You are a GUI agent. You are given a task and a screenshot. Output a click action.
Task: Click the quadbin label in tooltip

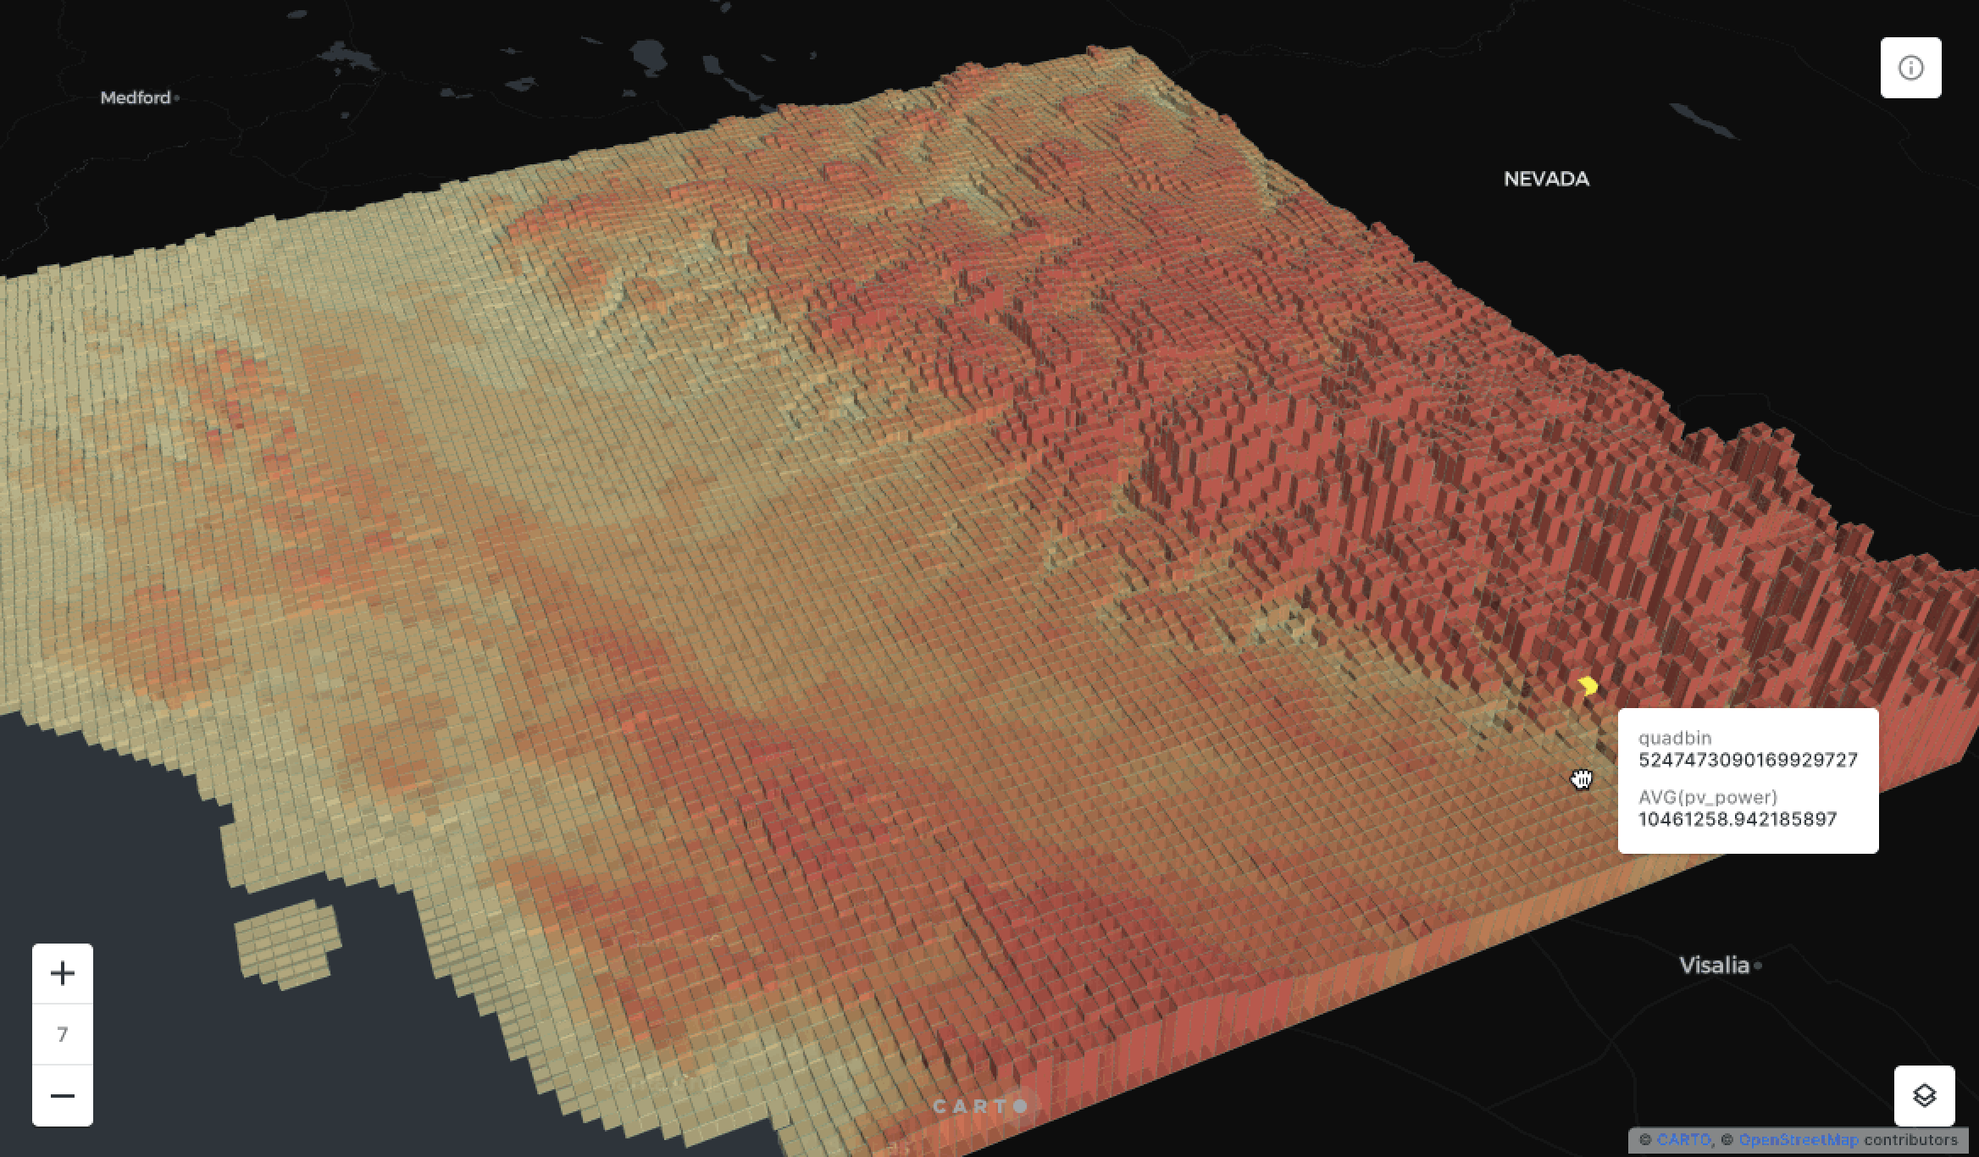[x=1674, y=738]
